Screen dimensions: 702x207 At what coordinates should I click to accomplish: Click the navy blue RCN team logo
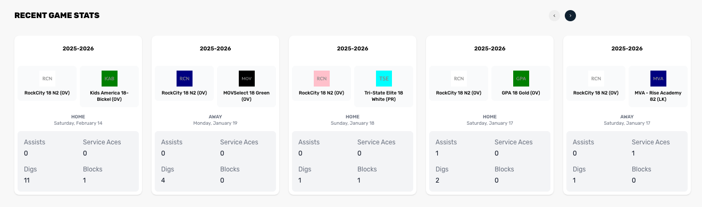point(185,79)
